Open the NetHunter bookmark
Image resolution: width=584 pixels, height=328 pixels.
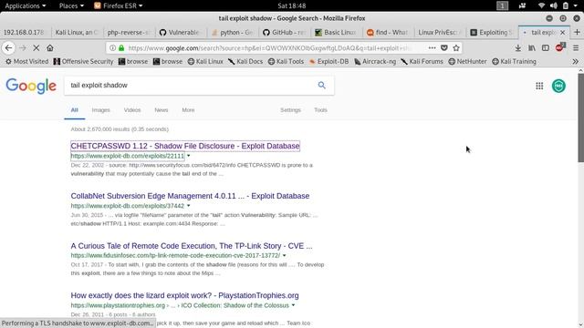pos(467,62)
